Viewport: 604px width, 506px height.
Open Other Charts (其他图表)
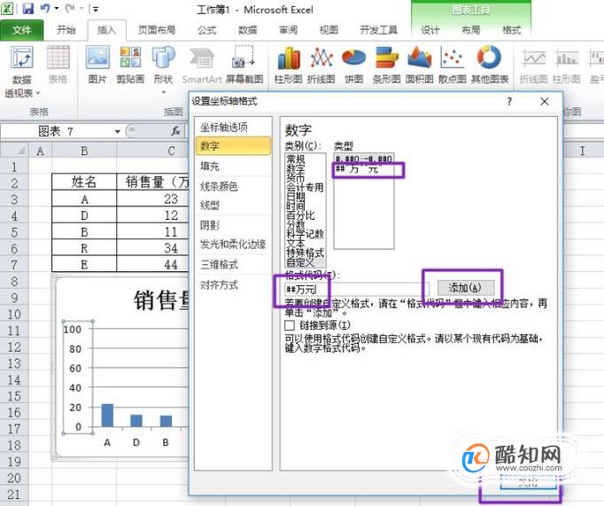tap(490, 65)
